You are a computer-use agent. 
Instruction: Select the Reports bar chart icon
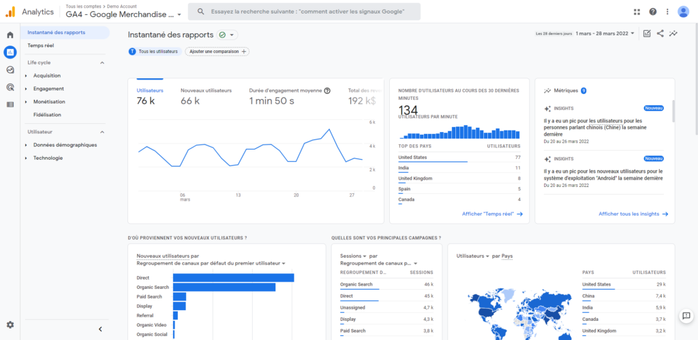pyautogui.click(x=10, y=52)
